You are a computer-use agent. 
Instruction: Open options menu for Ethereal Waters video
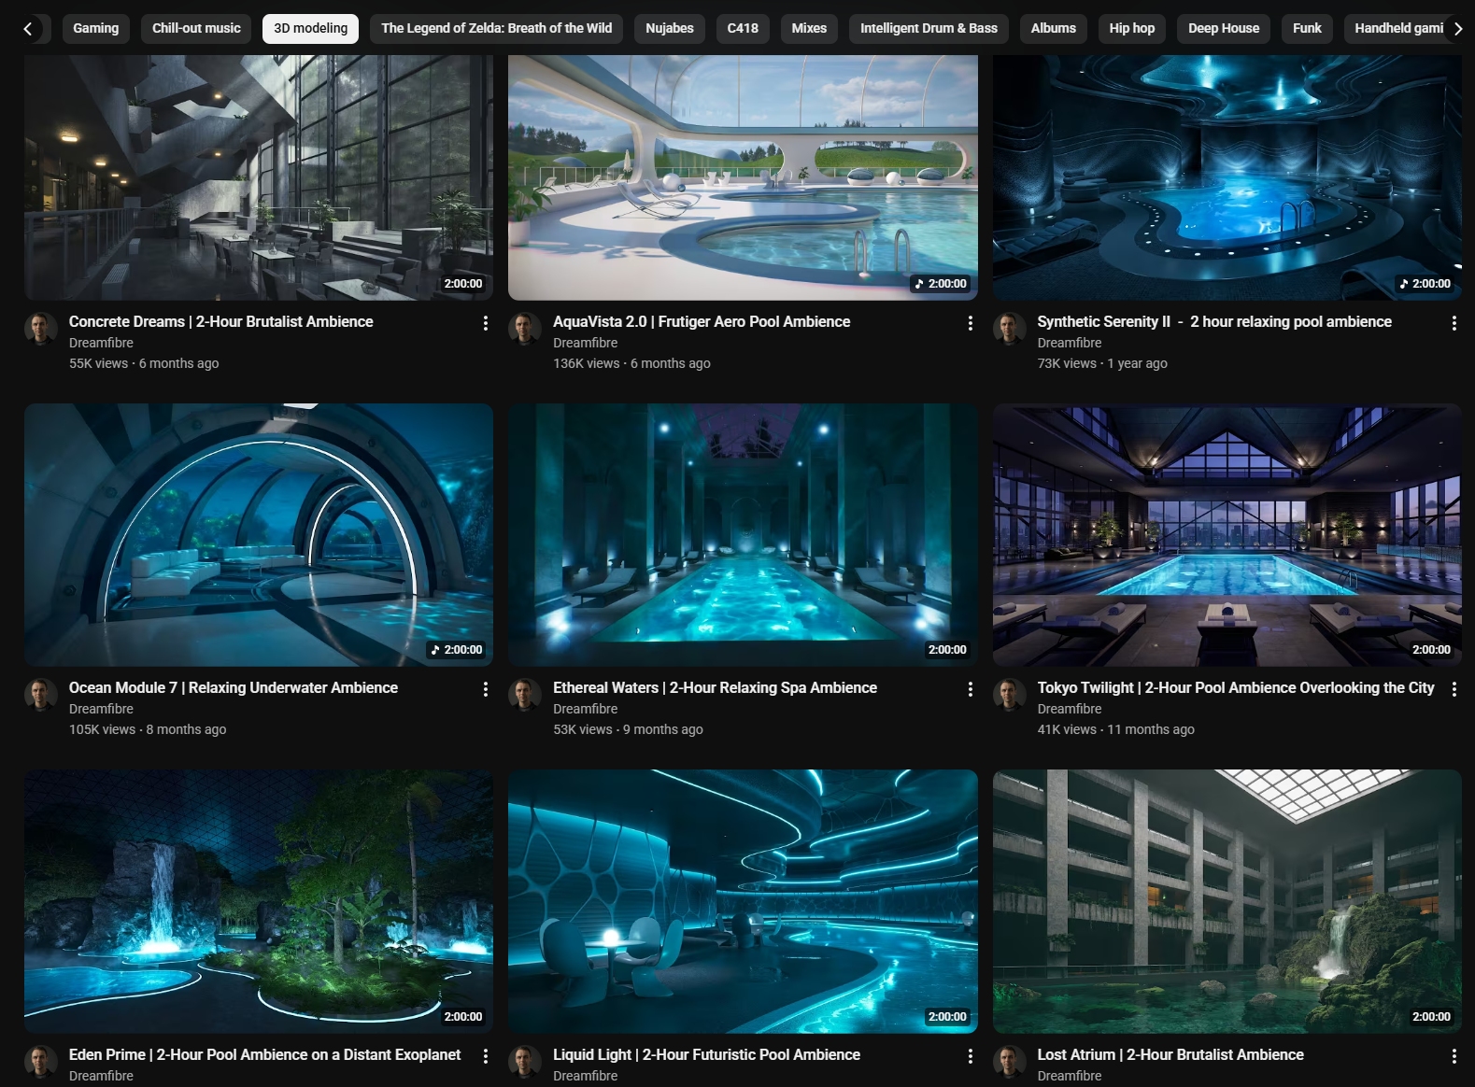pos(970,689)
